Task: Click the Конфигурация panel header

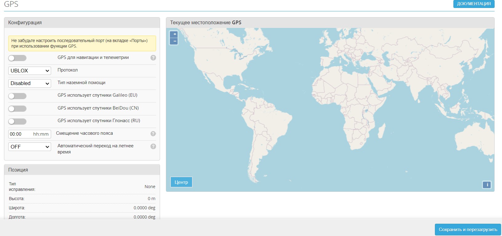Action: click(x=82, y=23)
